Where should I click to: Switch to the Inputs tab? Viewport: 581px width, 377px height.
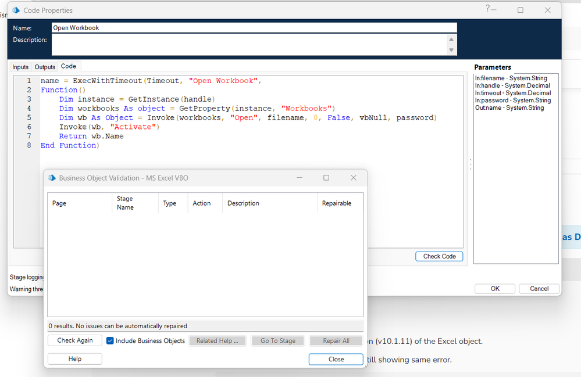tap(20, 67)
